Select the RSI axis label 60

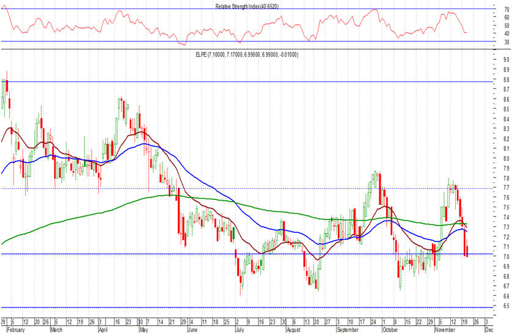[507, 18]
